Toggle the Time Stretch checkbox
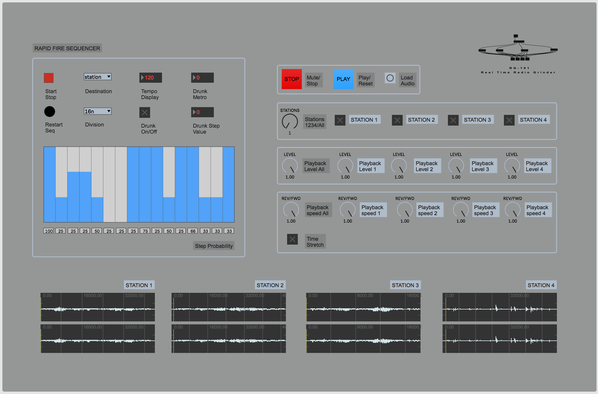 point(292,239)
